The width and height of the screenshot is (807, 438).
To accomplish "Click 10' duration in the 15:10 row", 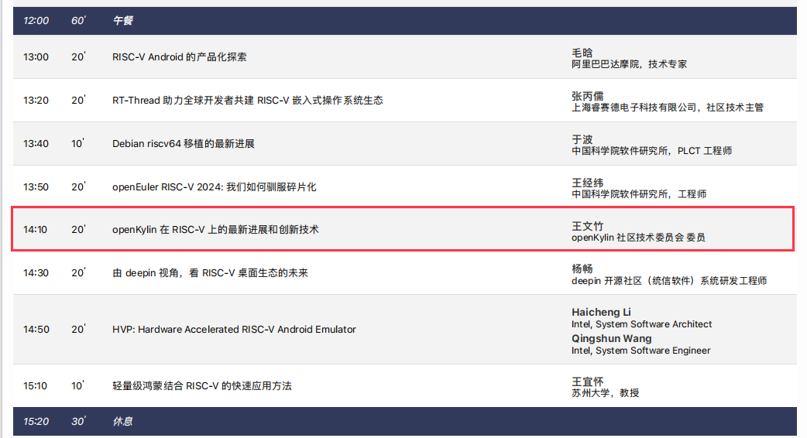I will 77,385.
